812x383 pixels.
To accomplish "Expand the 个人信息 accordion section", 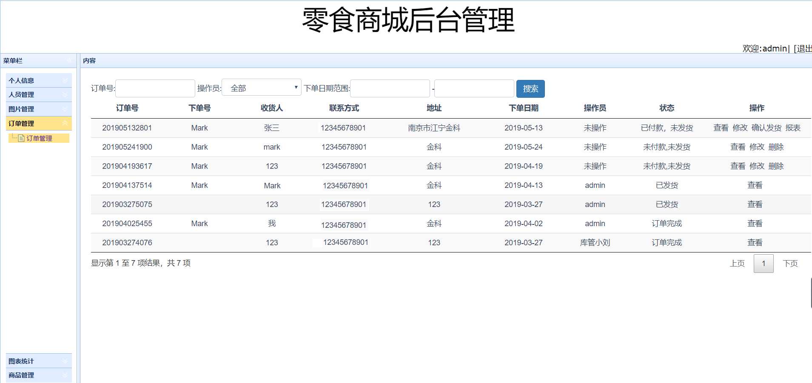I will [x=39, y=80].
